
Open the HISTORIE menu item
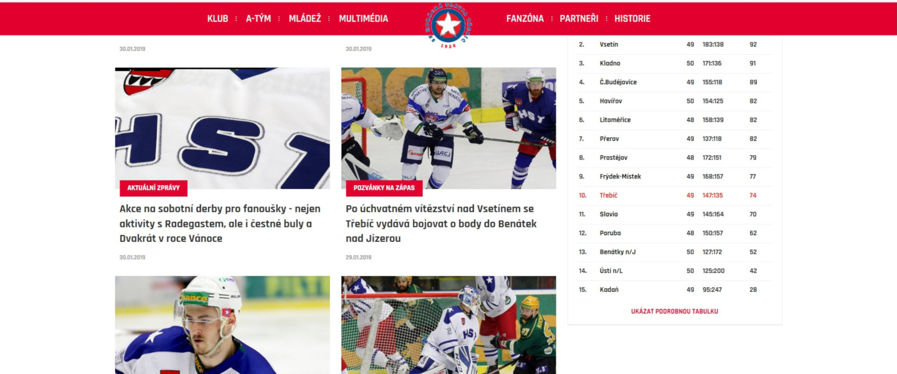tap(632, 19)
